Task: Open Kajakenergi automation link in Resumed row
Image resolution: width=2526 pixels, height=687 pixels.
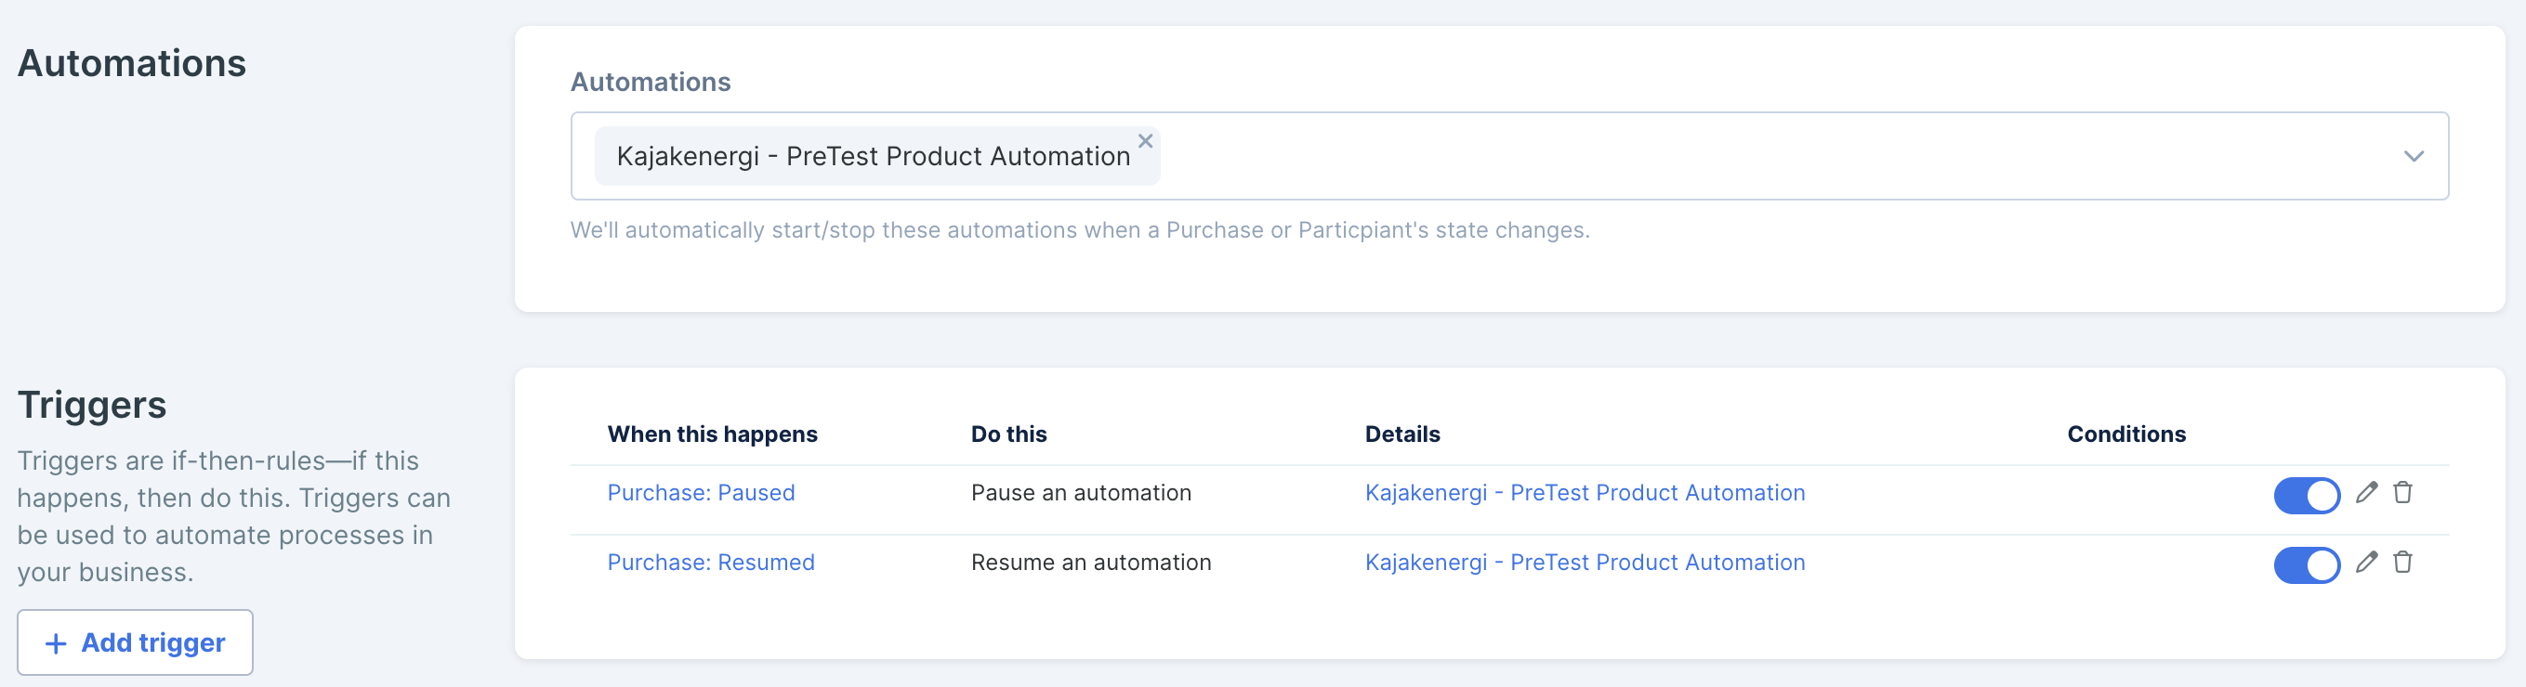Action: [1584, 563]
